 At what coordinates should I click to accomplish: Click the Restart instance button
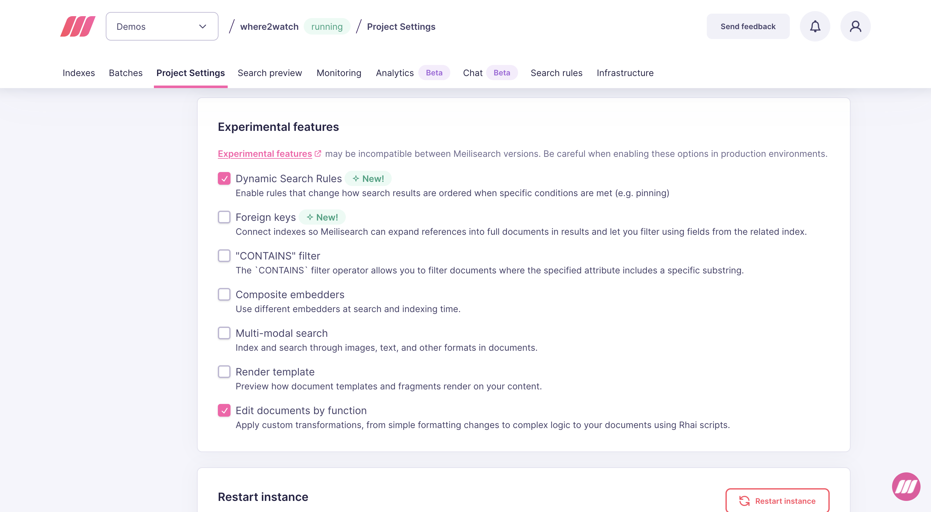[x=777, y=501]
